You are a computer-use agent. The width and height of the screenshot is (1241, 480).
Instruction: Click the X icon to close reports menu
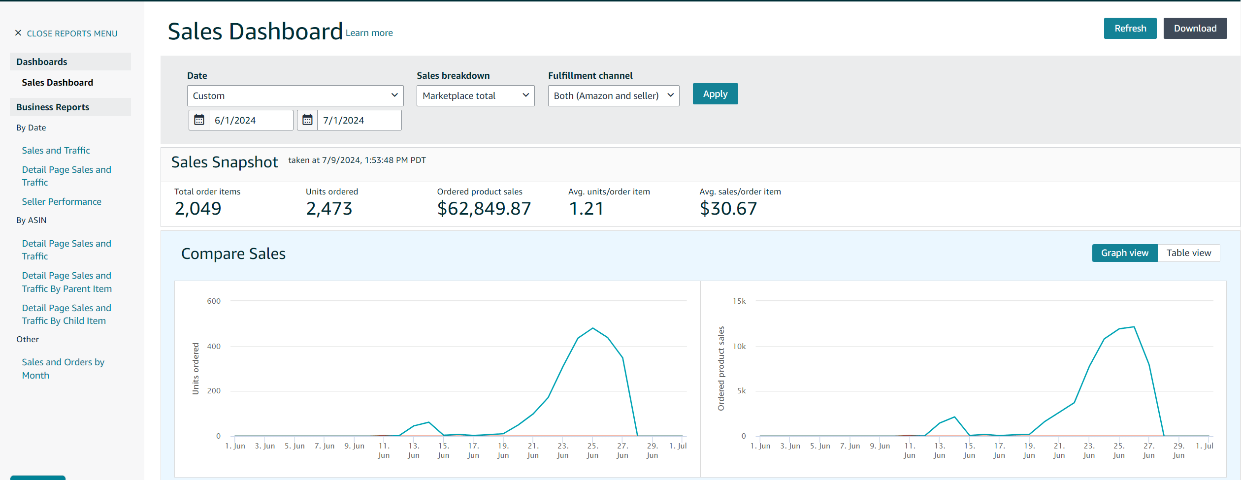[x=18, y=33]
